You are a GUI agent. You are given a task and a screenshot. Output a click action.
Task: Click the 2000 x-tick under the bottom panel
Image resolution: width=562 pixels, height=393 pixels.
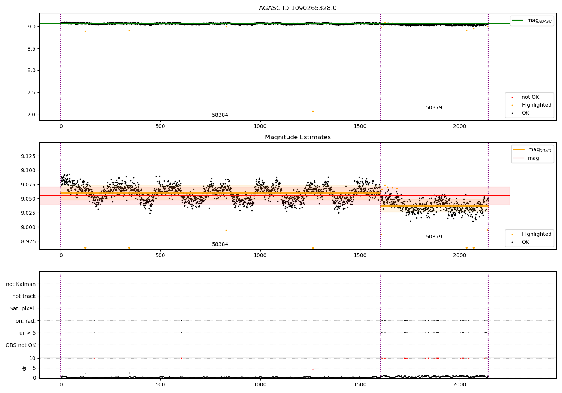460,385
